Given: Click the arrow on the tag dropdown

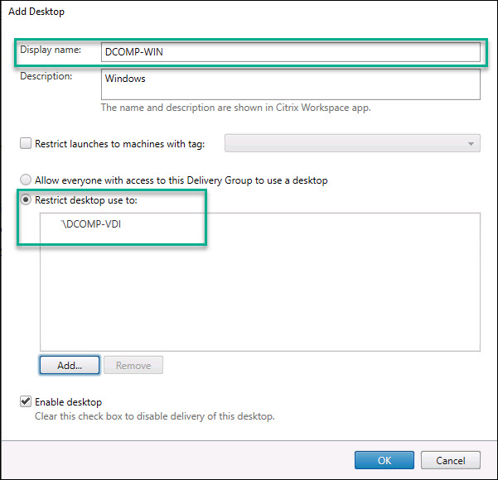Looking at the screenshot, I should 471,144.
